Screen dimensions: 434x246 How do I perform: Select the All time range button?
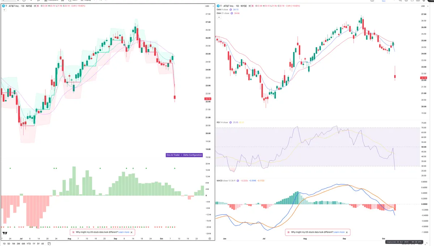[x=43, y=244]
